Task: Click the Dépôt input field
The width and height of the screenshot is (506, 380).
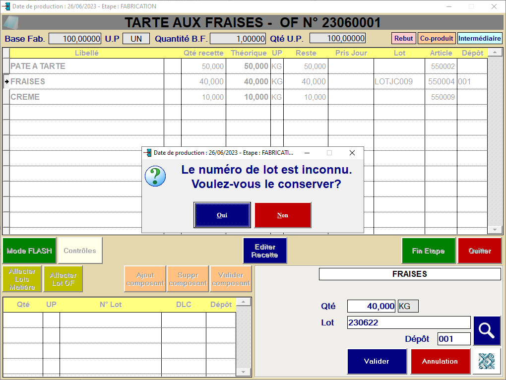Action: tap(453, 339)
